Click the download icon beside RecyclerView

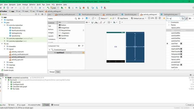click(83, 30)
